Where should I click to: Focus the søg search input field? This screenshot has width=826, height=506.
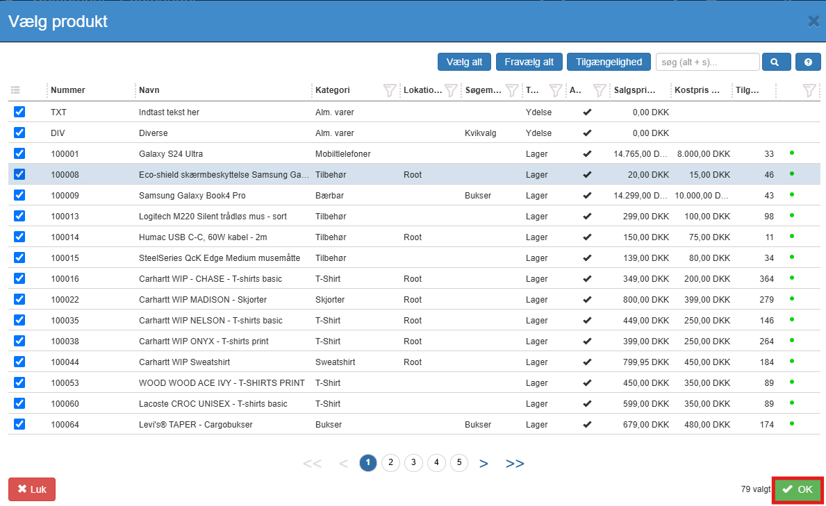(x=707, y=62)
